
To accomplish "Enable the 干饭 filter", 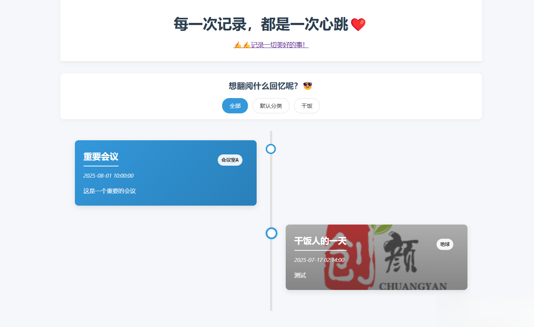I will [306, 105].
